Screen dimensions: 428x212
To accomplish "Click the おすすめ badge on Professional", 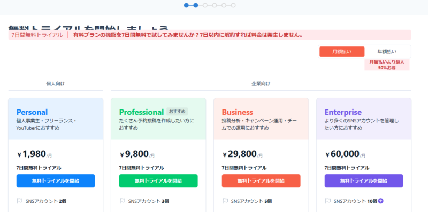I will click(177, 112).
